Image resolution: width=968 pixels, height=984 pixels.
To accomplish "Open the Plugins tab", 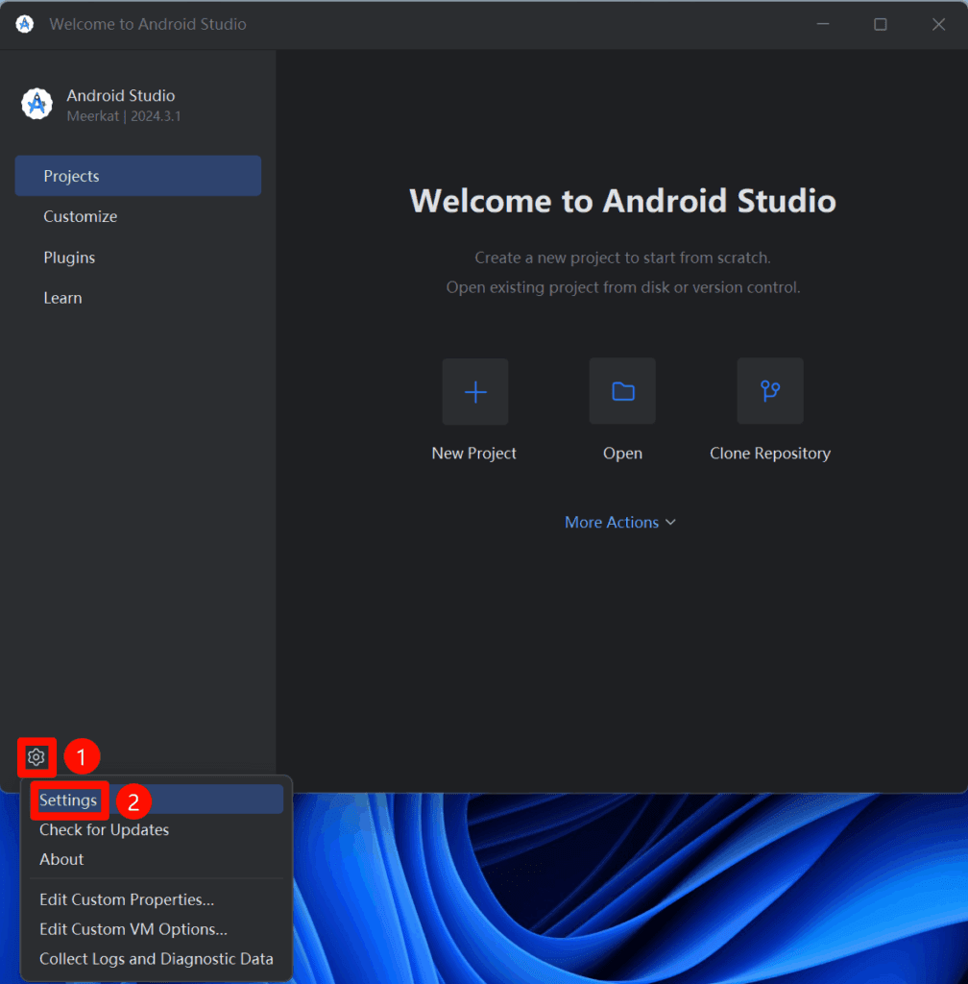I will click(69, 258).
